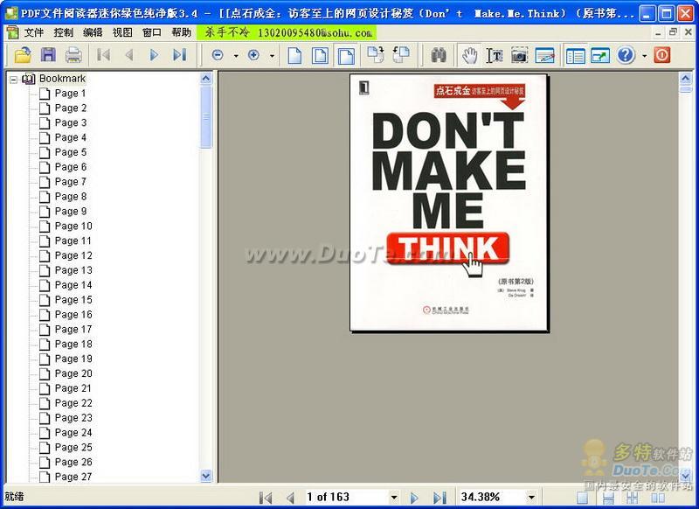Open the zoom-in dropdown arrow in toolbar
The image size is (699, 509).
pyautogui.click(x=272, y=56)
